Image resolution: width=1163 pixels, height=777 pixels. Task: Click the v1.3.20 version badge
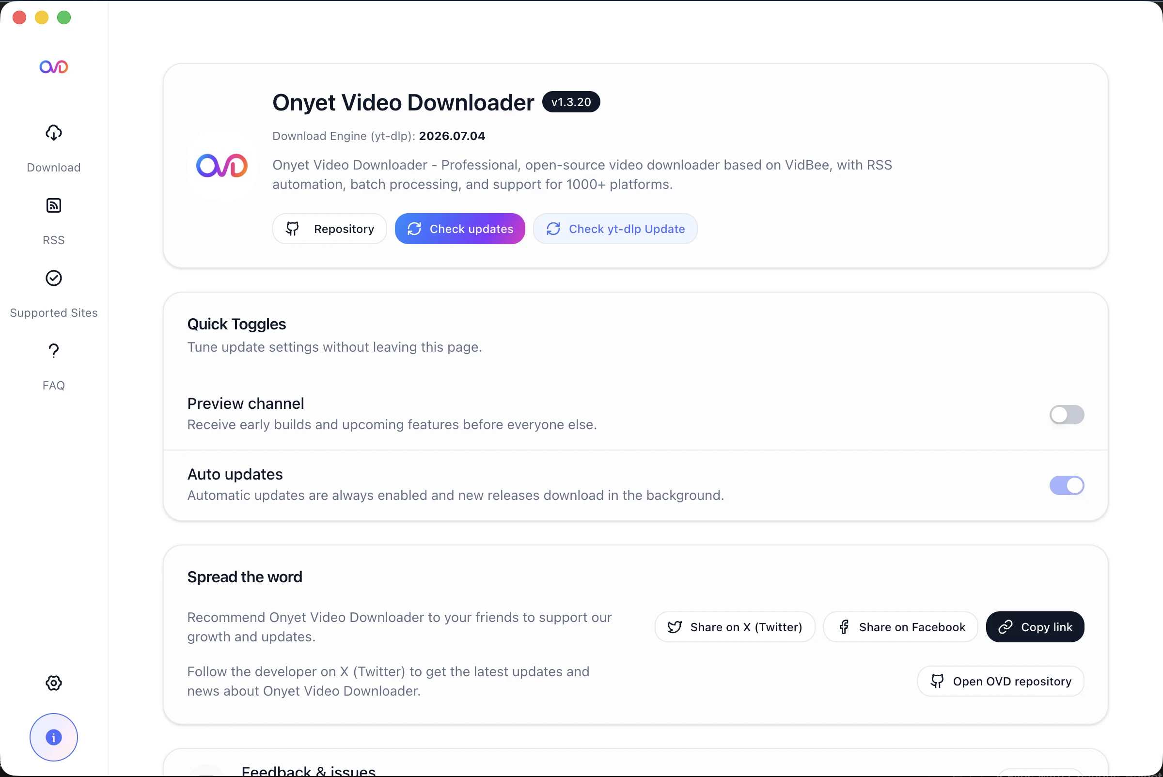[571, 102]
